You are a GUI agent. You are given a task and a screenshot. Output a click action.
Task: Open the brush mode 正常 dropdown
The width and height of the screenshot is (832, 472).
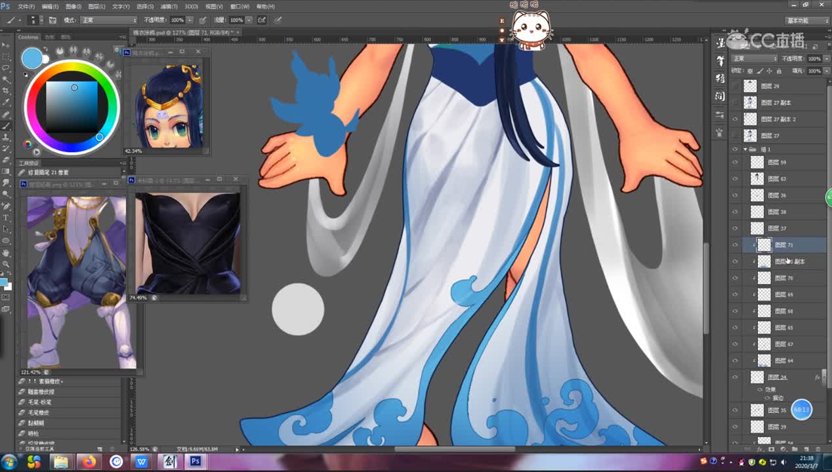click(108, 20)
